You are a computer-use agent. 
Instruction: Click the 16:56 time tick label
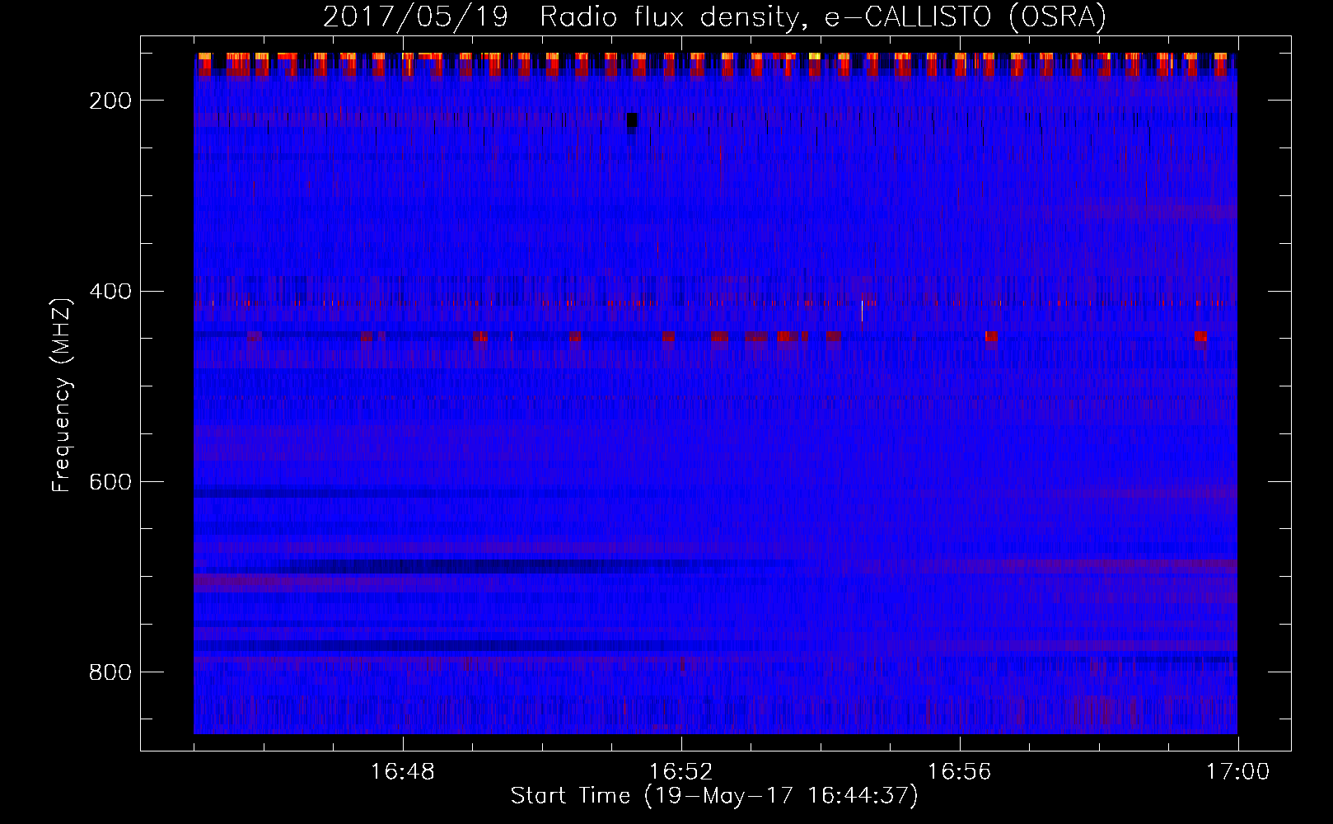(959, 772)
